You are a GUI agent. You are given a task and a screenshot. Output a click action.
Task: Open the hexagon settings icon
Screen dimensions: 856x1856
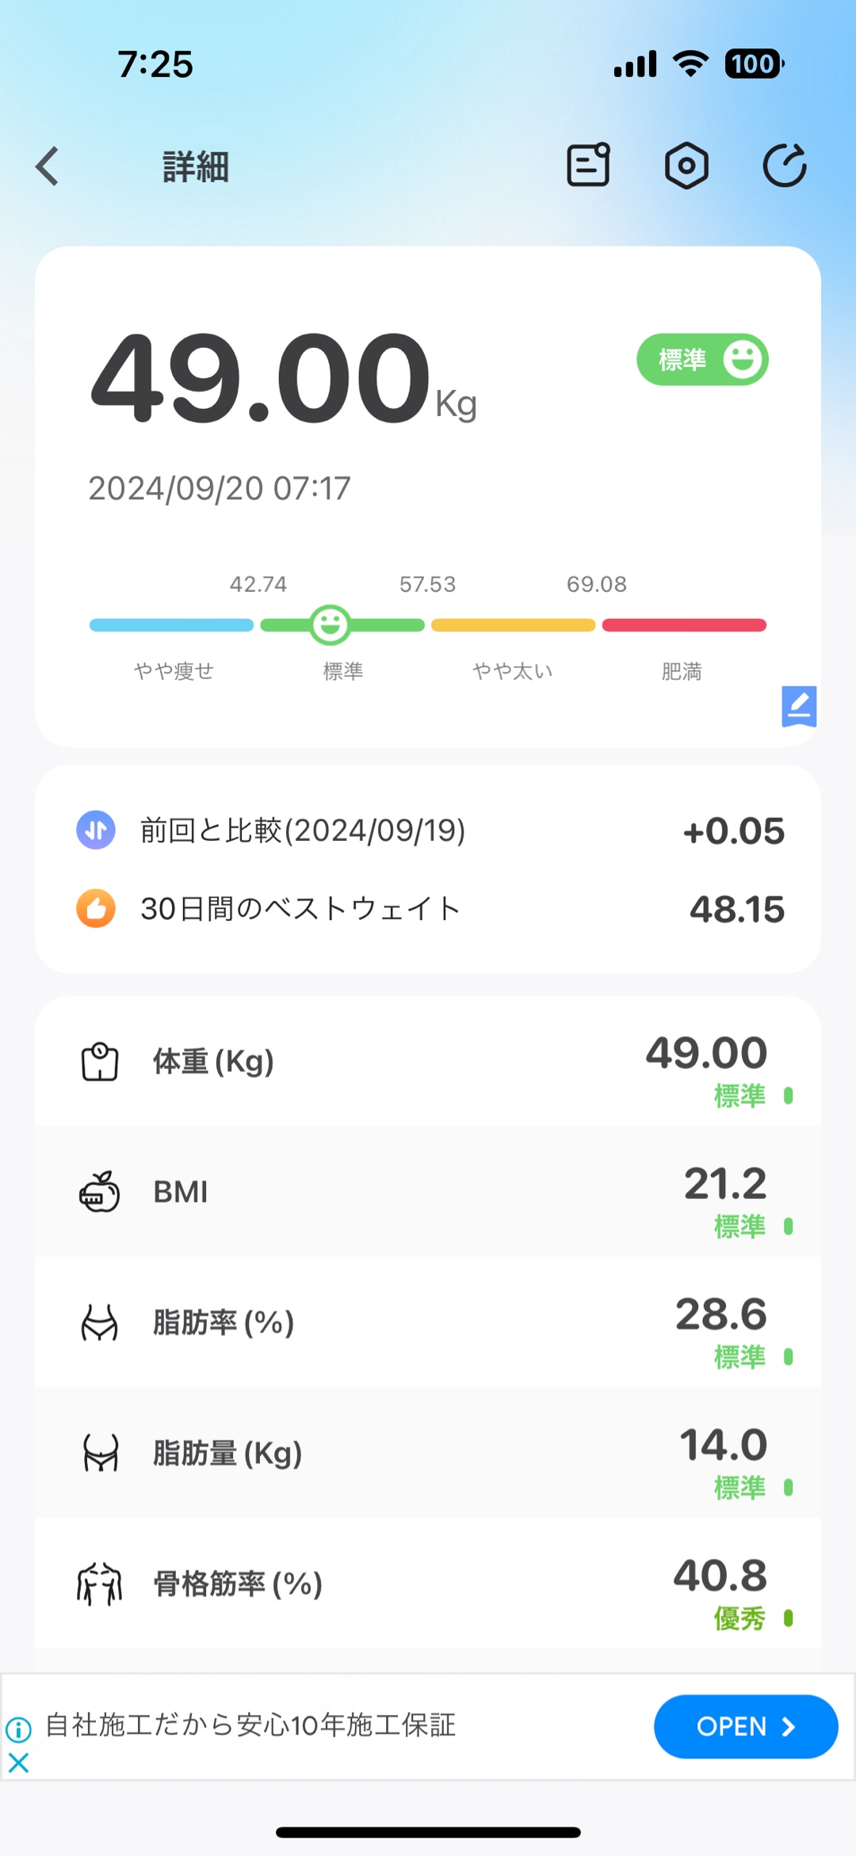(x=686, y=166)
